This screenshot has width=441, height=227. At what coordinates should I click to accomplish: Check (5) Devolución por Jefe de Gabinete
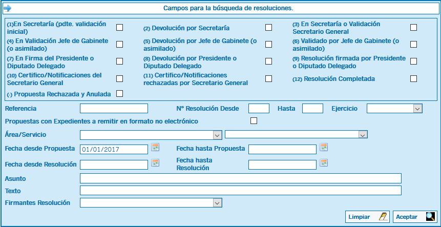(268, 44)
